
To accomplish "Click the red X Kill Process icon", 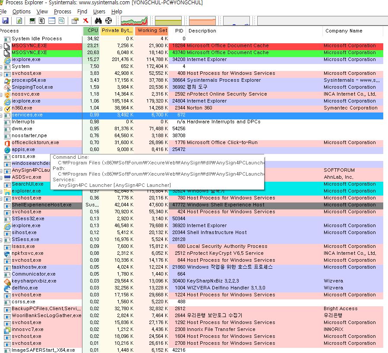I will tap(85, 21).
